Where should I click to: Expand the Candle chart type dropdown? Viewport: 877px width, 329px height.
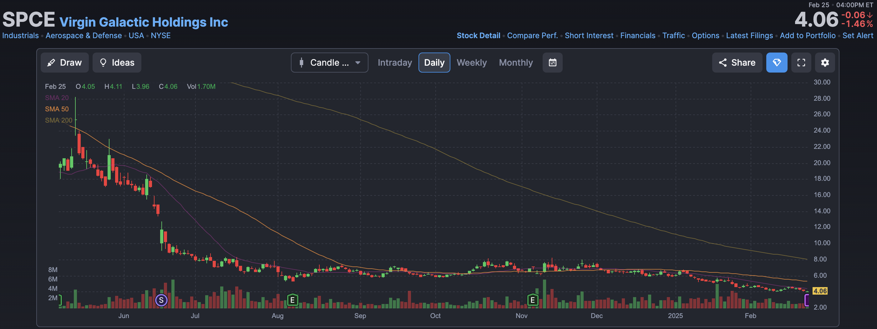(329, 63)
